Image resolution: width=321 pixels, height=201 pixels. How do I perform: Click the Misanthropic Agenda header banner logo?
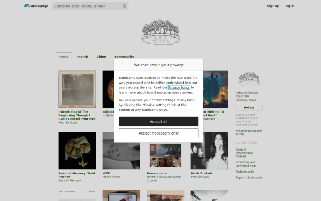pyautogui.click(x=160, y=32)
